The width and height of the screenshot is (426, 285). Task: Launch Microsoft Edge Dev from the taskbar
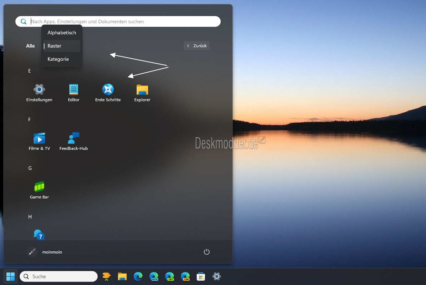point(170,276)
